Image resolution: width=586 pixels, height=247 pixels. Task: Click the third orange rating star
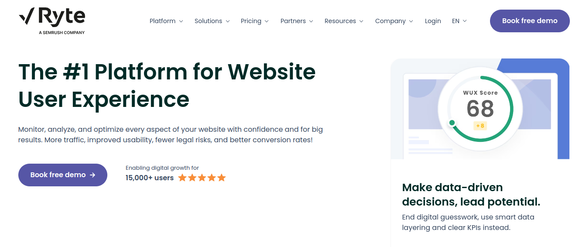202,178
